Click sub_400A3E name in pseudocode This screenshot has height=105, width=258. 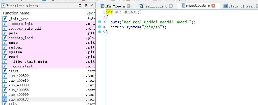pos(126,12)
